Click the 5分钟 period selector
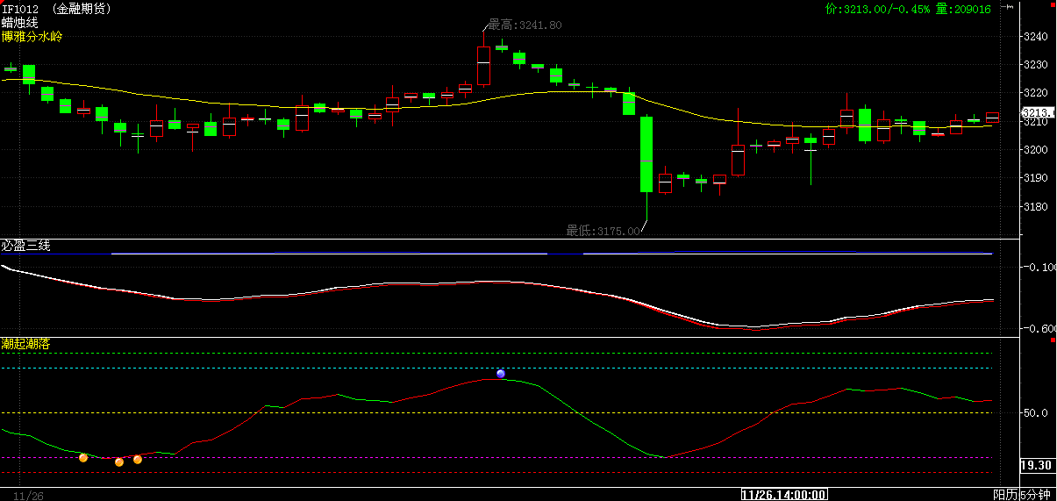1057x501 pixels. tap(1039, 495)
